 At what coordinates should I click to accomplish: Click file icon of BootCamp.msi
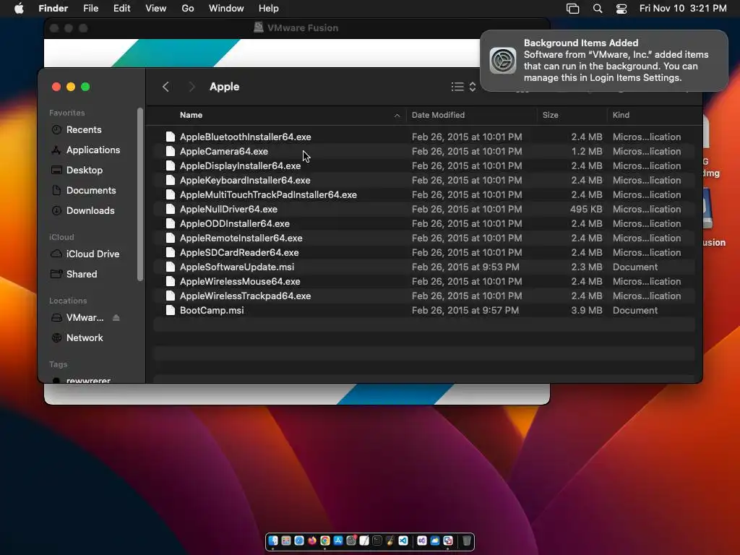pyautogui.click(x=171, y=311)
